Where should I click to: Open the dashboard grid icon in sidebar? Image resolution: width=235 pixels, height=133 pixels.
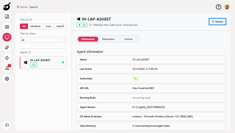(x=7, y=27)
